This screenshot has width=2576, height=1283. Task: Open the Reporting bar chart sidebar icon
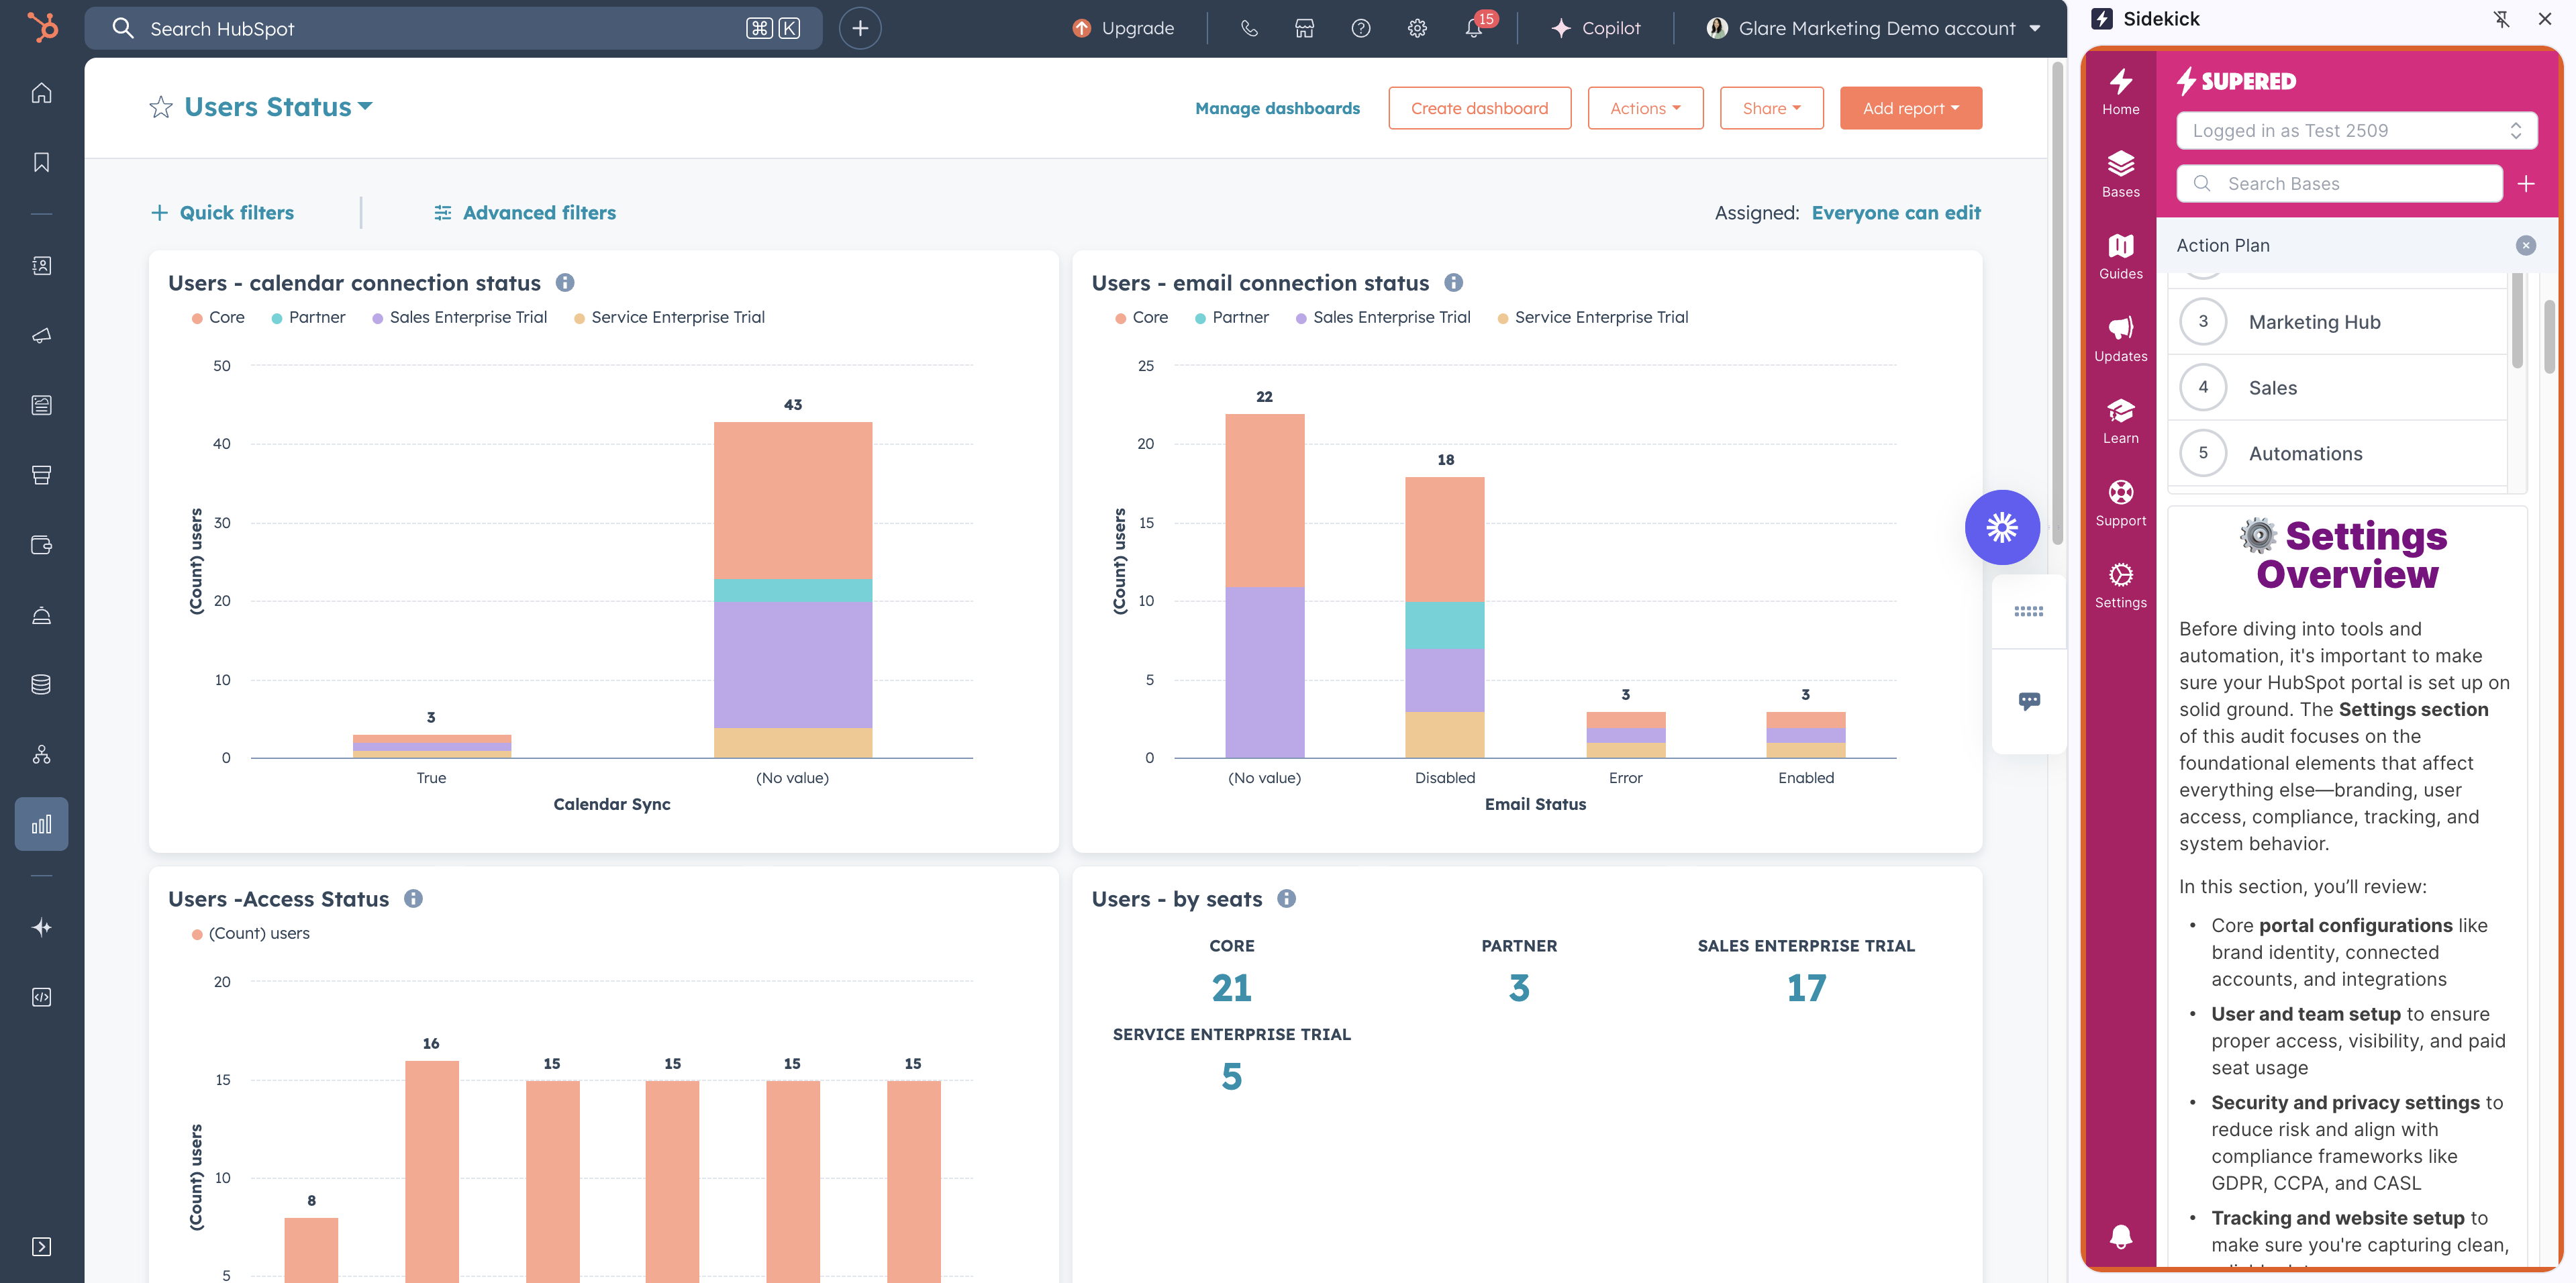(41, 824)
